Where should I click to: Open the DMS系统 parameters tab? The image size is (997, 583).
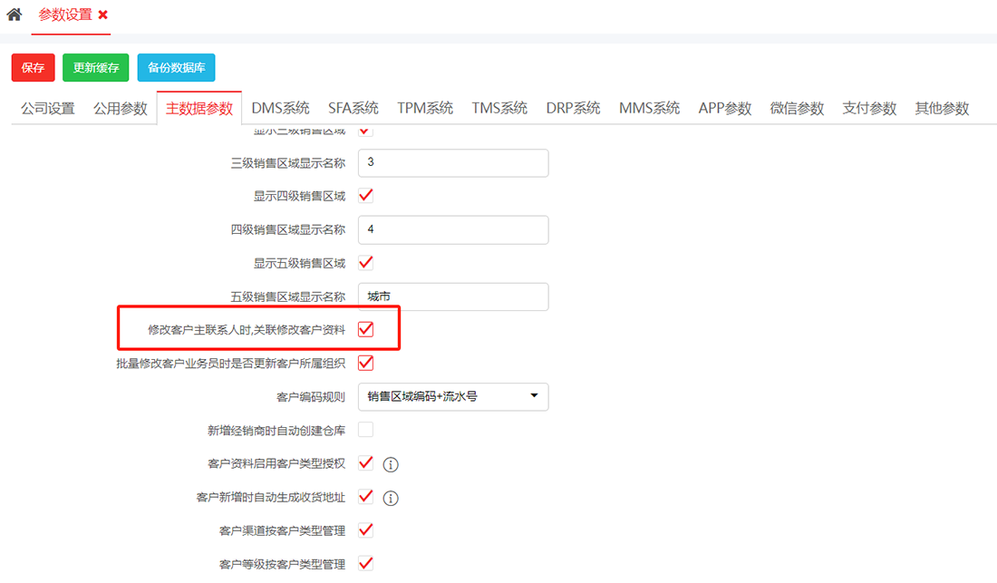[281, 108]
